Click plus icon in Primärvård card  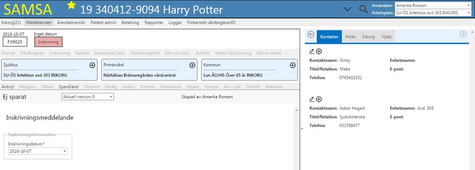pyautogui.click(x=192, y=65)
